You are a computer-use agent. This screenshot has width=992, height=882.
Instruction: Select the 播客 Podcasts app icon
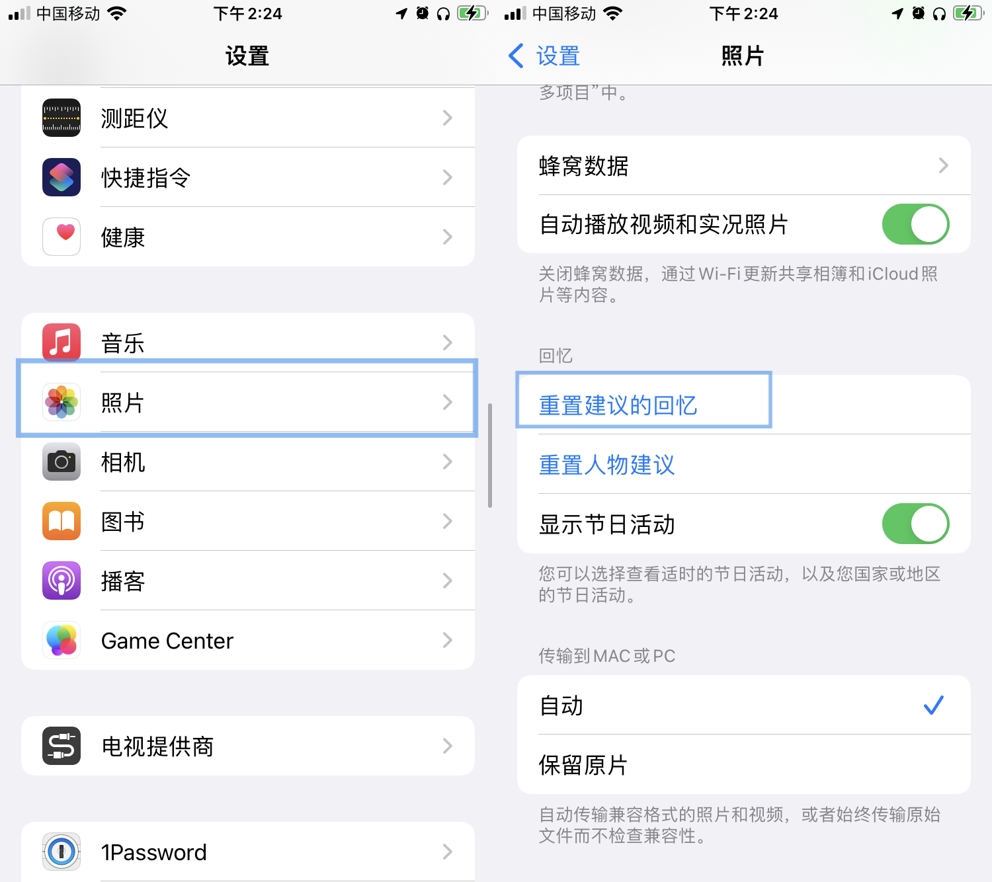point(62,581)
